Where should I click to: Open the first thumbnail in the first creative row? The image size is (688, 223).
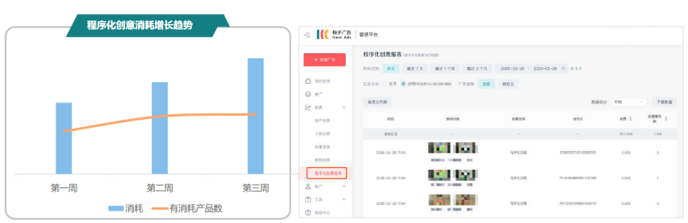pos(439,148)
